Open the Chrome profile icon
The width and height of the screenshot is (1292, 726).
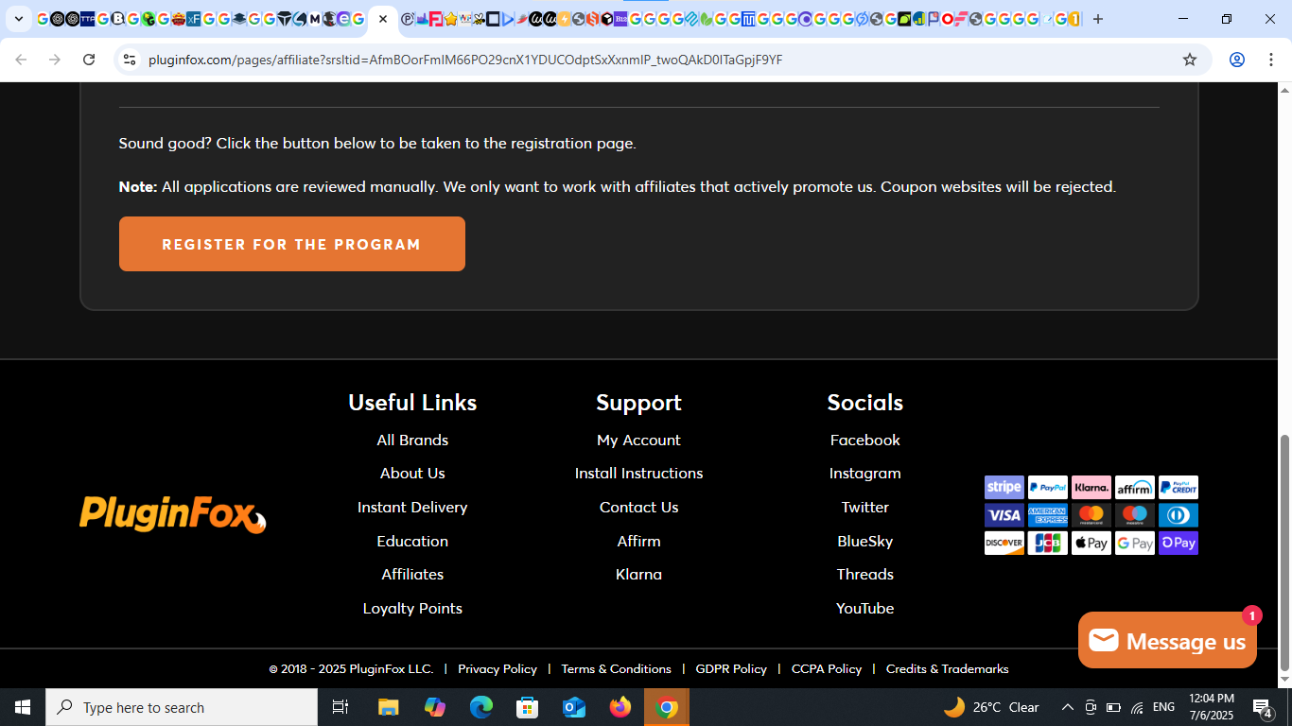pyautogui.click(x=1236, y=60)
